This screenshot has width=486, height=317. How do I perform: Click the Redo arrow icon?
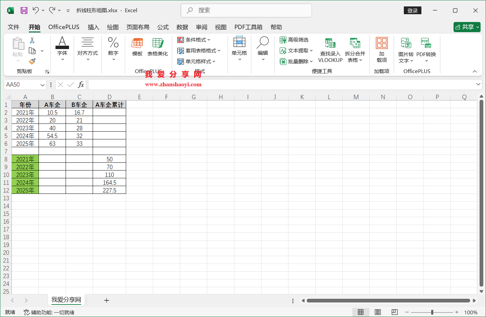tap(52, 10)
